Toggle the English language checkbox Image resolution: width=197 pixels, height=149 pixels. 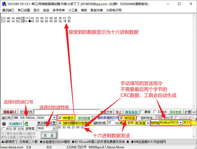[x=155, y=112]
